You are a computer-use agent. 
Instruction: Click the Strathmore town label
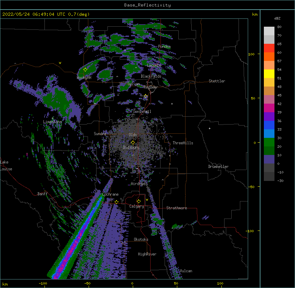177,208
